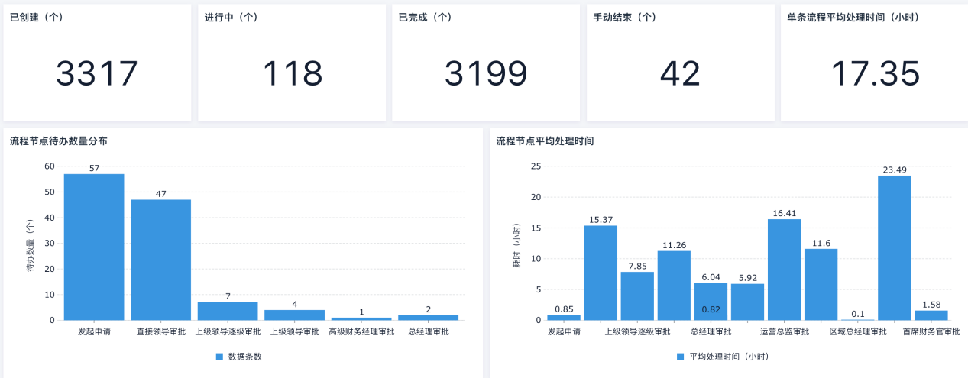Click the 高级财务经理审批 bar valued 1
Image resolution: width=968 pixels, height=378 pixels.
pos(361,318)
